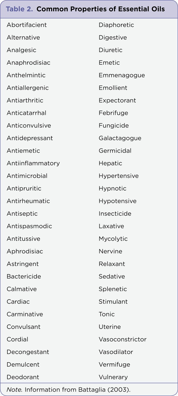178x396 pixels.
Task: Select the Aphrodisiac entry
Action: pyautogui.click(x=25, y=251)
